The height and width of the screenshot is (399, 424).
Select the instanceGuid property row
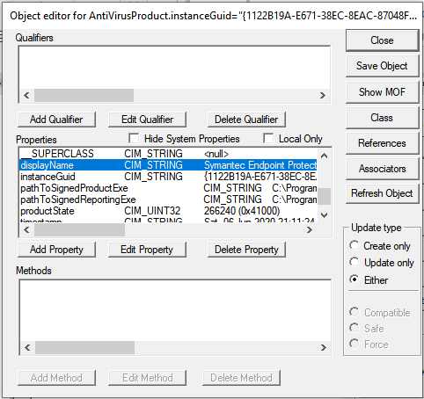point(168,177)
